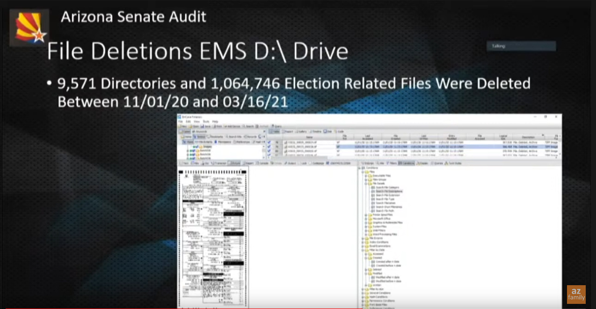Click the New toolbar button in EnCase
Viewport: 596px width, 309px height.
tap(182, 126)
